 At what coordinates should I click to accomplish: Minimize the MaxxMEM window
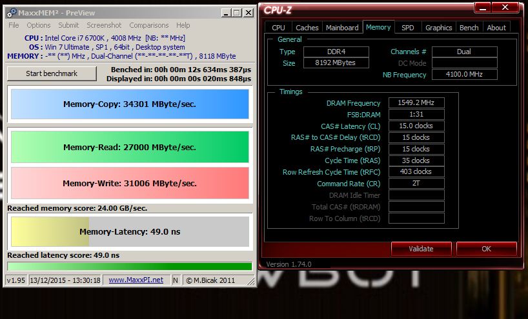[x=226, y=13]
